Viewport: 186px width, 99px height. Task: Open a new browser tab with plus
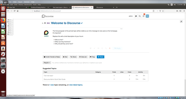click(x=117, y=8)
